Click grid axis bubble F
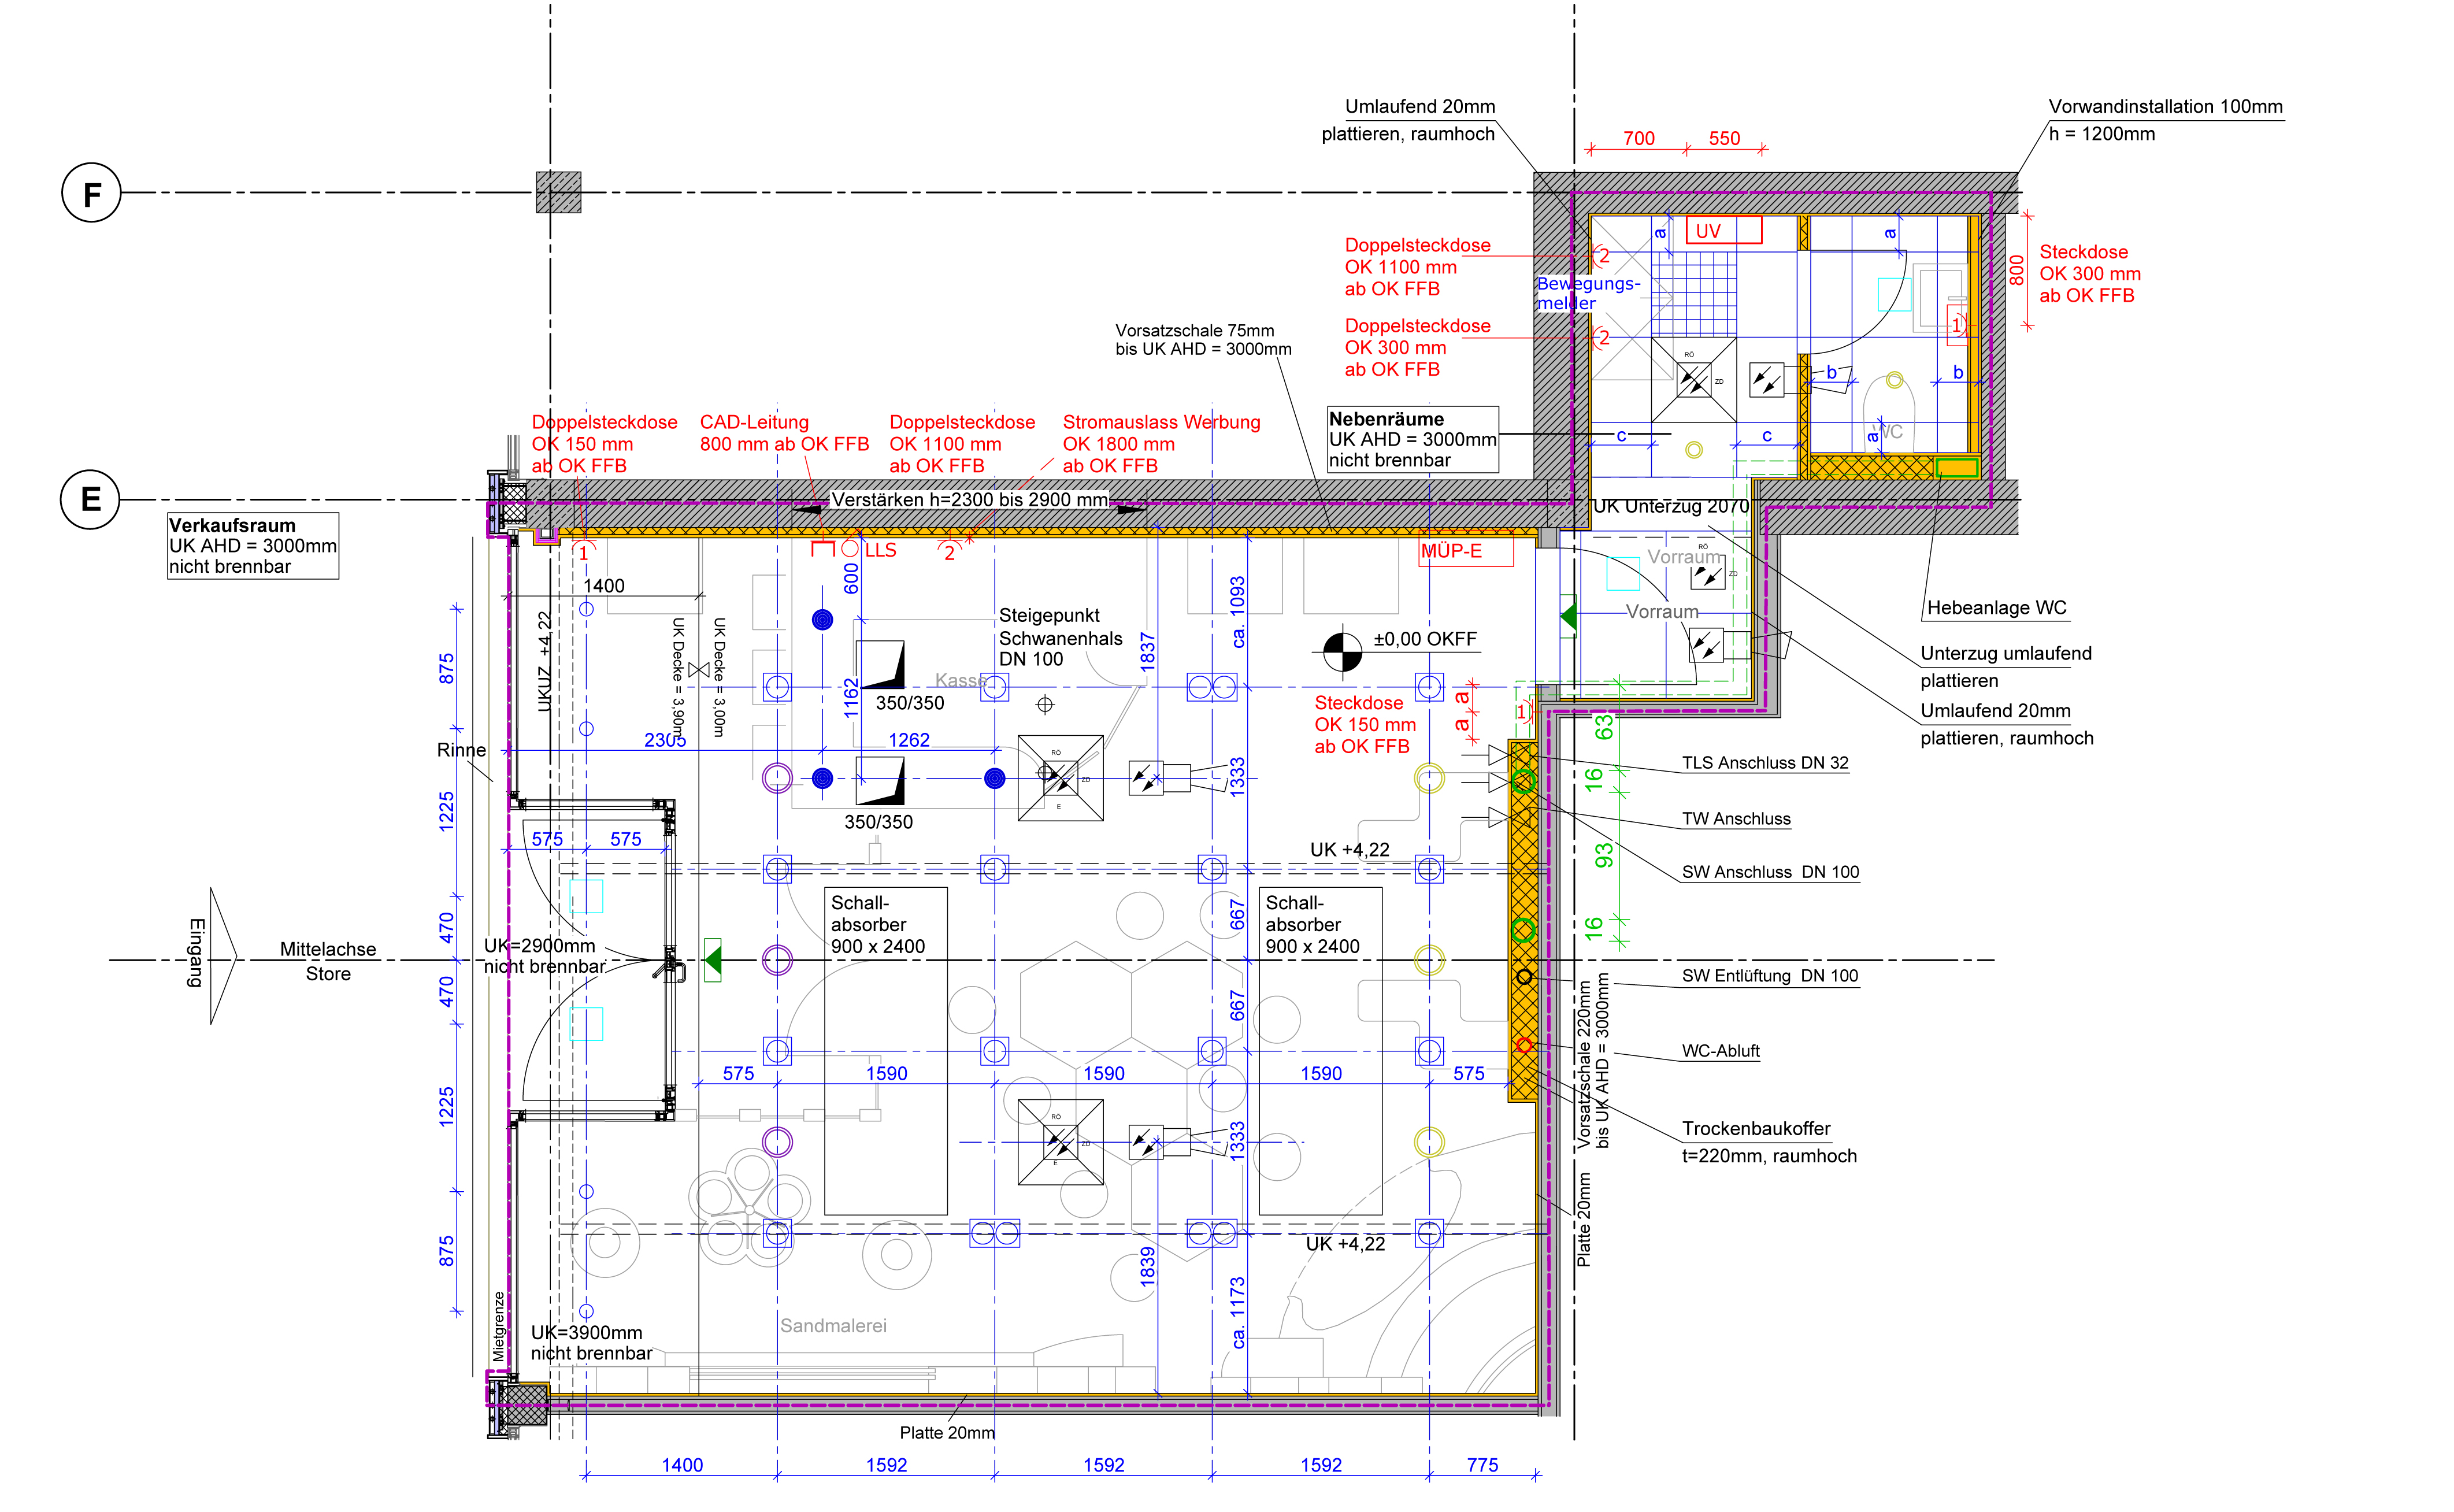Image resolution: width=2454 pixels, height=1512 pixels. [x=91, y=193]
